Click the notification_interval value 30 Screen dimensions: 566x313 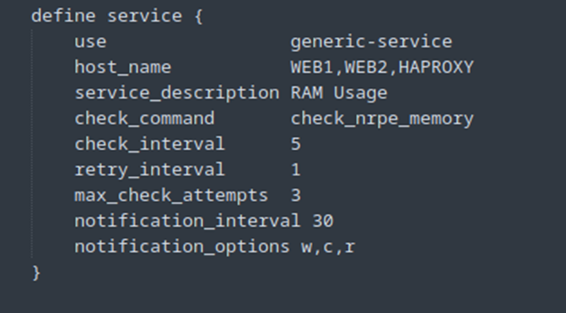point(322,221)
